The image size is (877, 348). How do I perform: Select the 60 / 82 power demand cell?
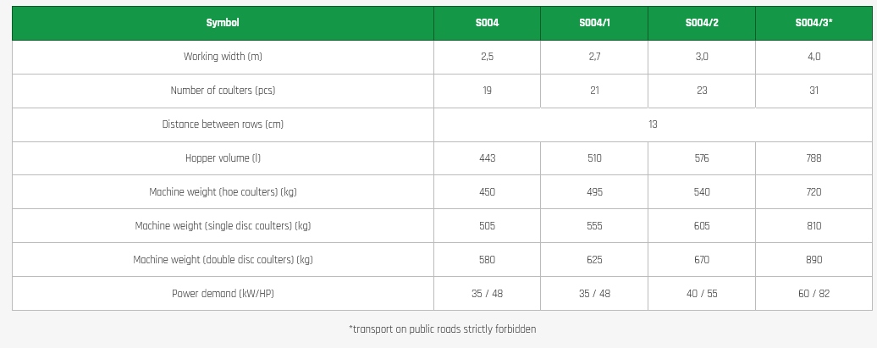click(x=814, y=294)
